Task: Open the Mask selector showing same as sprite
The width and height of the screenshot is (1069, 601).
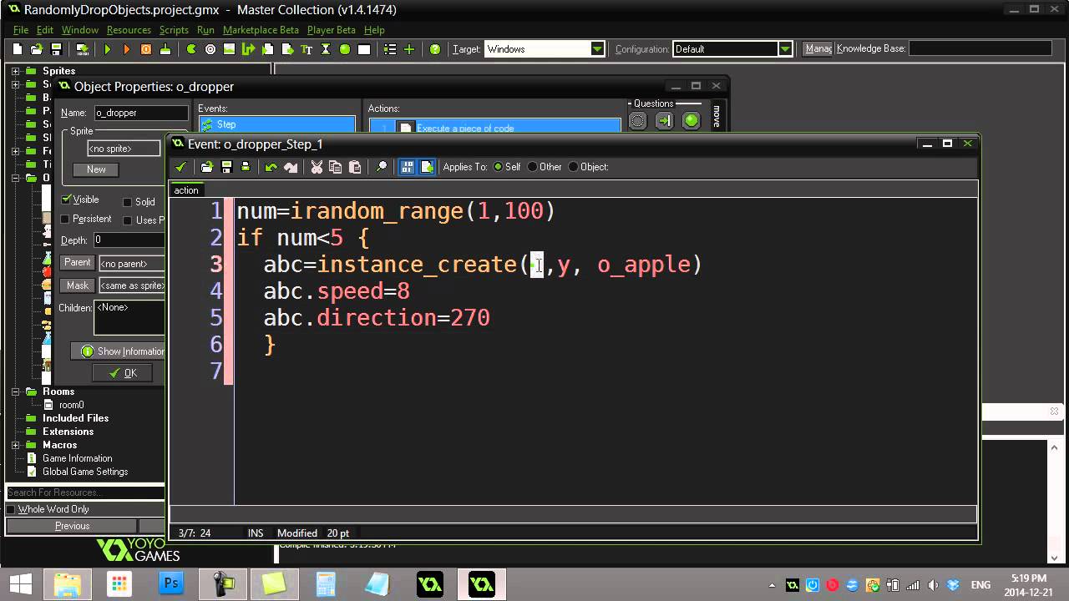Action: (x=131, y=285)
